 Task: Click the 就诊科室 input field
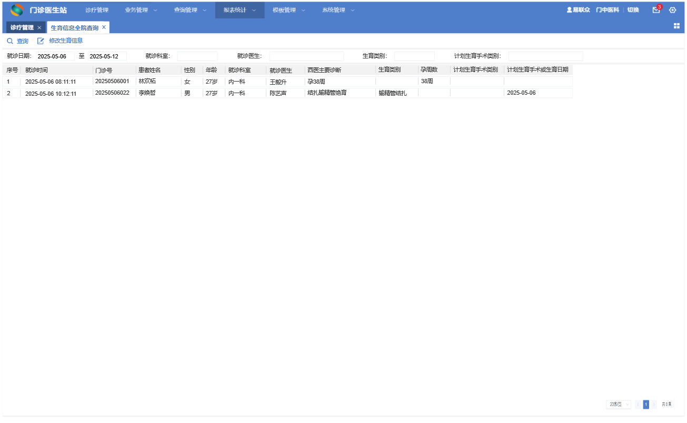point(197,56)
